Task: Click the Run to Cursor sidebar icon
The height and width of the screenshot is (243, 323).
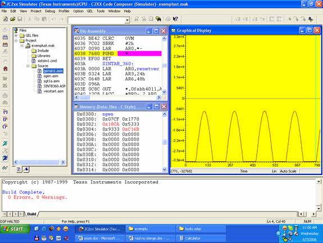Action: [x=5, y=134]
